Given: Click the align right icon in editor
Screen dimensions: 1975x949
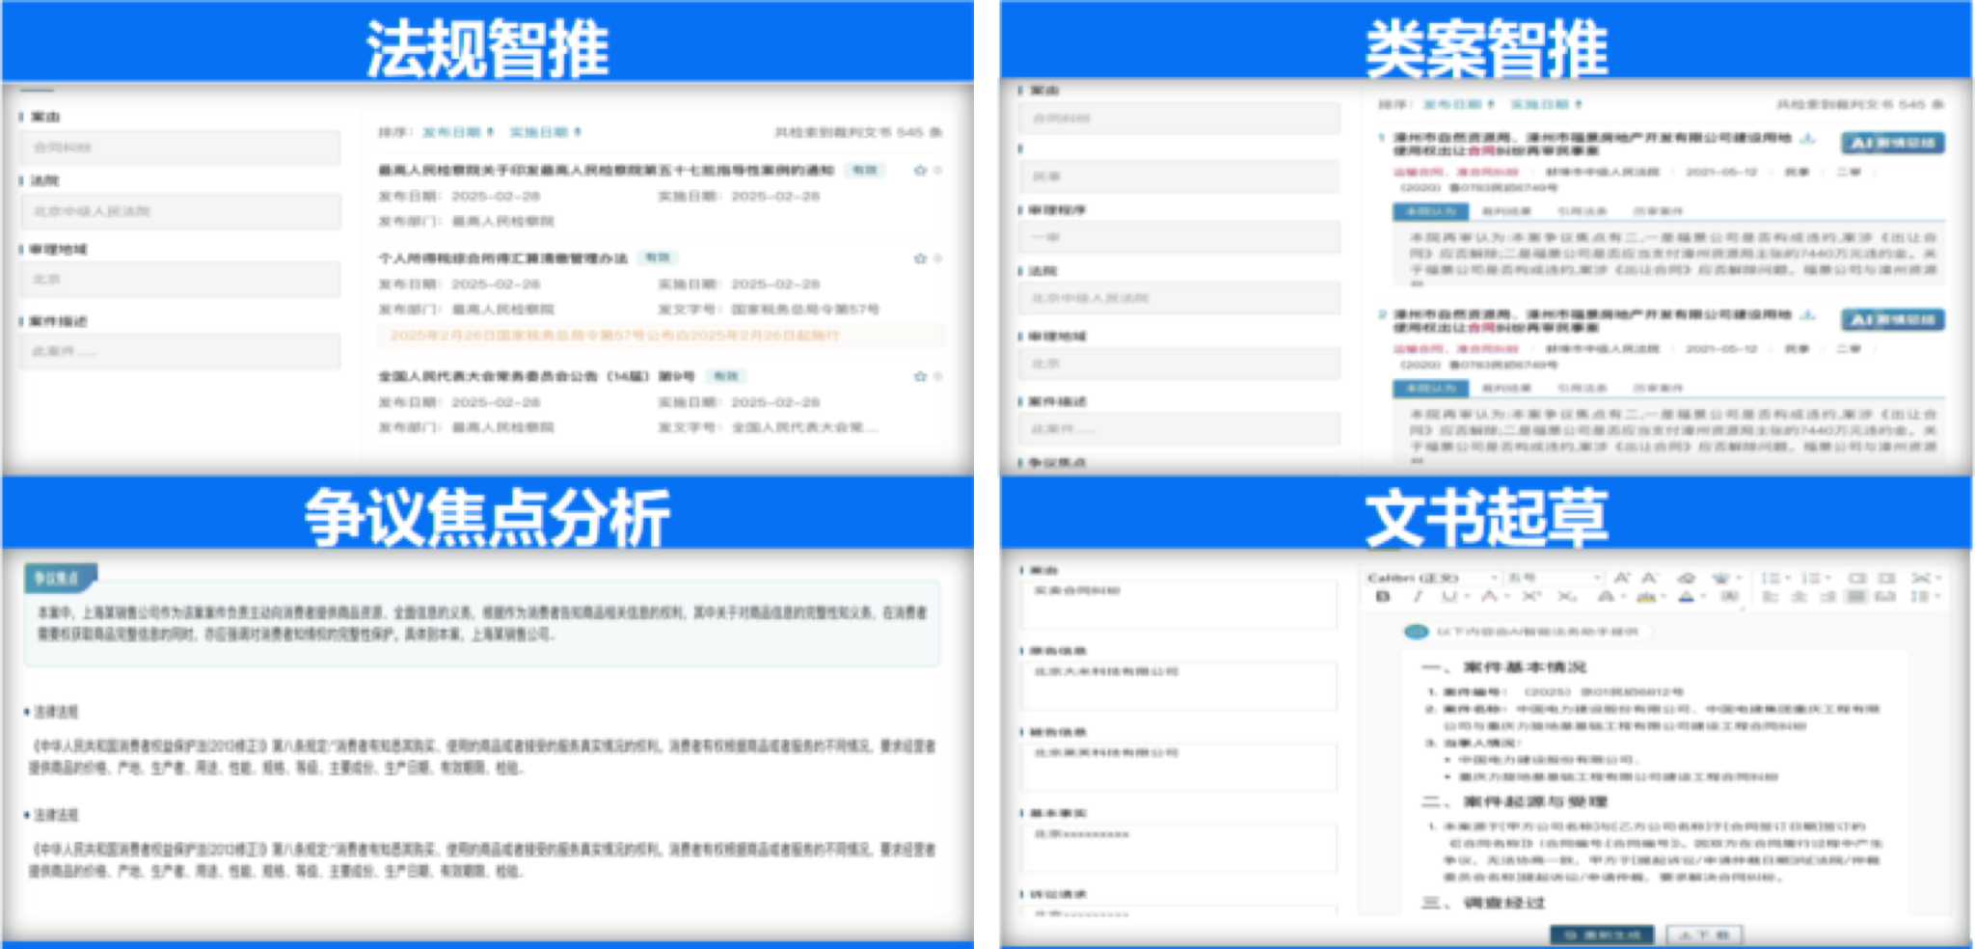Looking at the screenshot, I should (1827, 597).
